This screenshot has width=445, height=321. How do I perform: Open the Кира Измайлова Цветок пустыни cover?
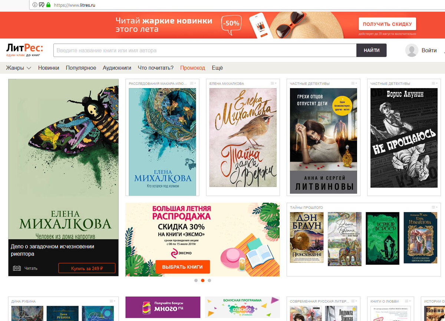pyautogui.click(x=421, y=237)
